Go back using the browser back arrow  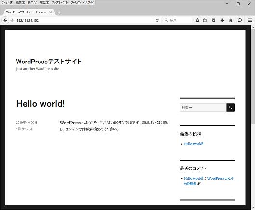point(5,20)
